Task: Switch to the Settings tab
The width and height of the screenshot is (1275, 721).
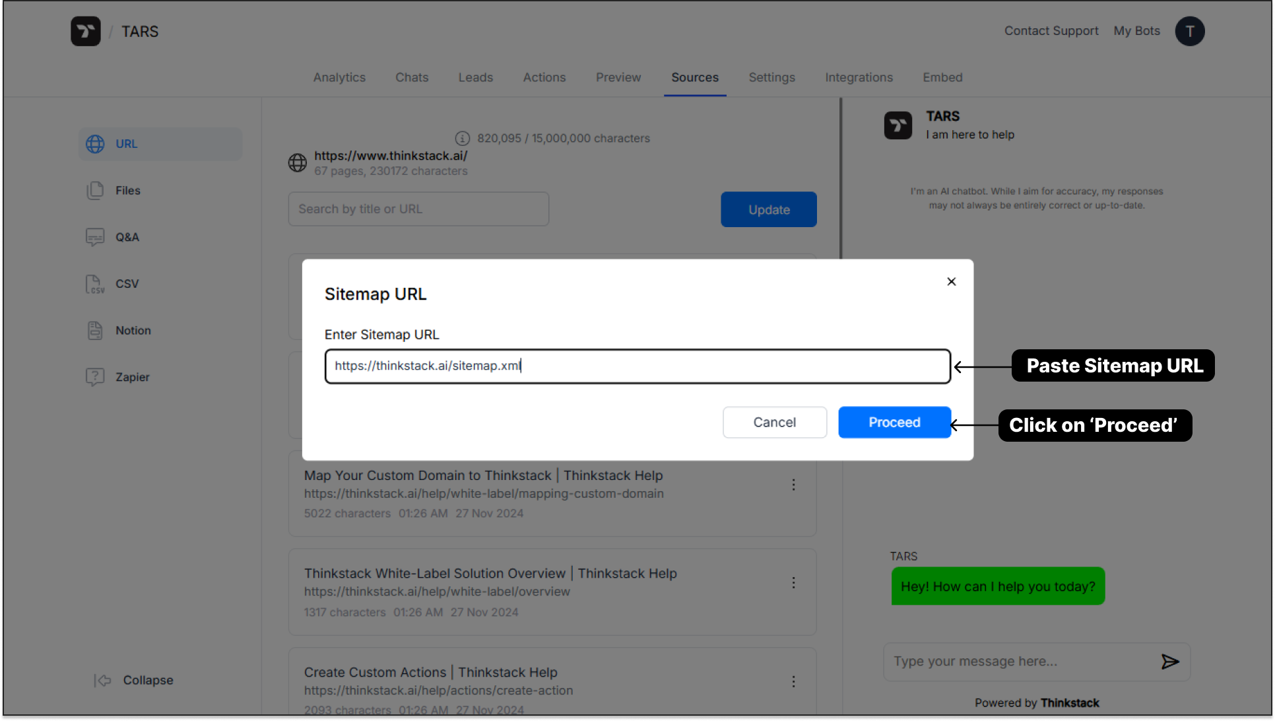Action: (x=771, y=77)
